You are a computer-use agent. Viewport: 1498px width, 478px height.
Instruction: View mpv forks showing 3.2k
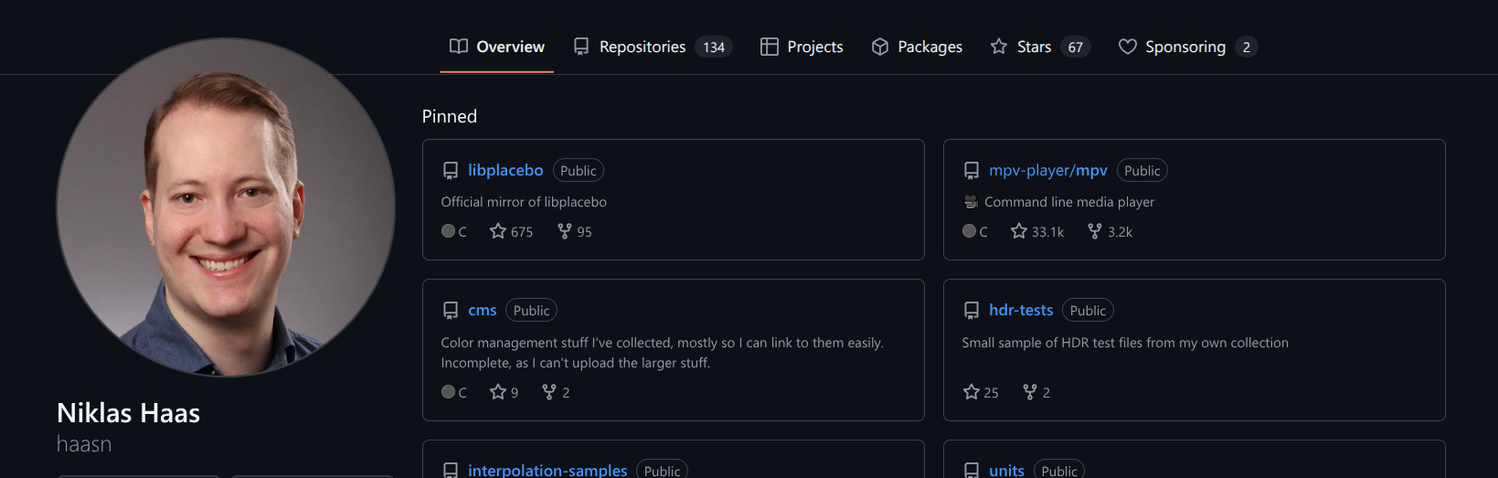pos(1110,231)
